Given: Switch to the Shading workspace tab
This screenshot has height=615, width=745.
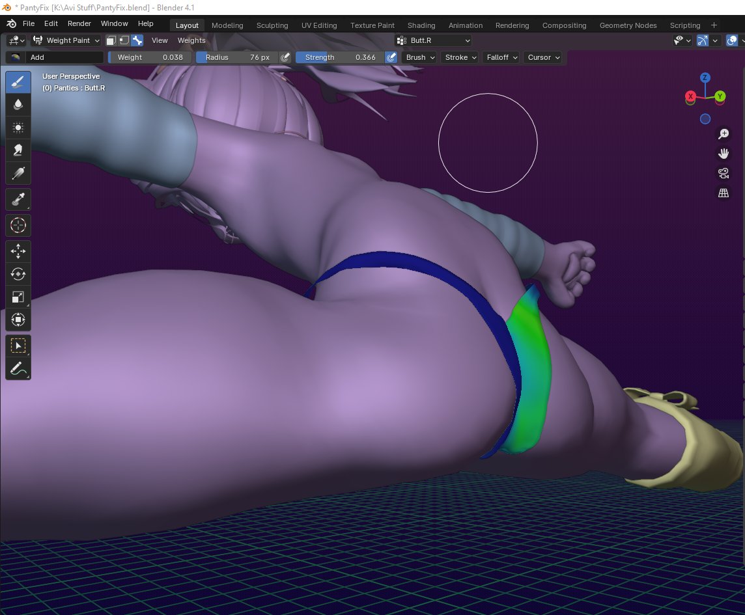Looking at the screenshot, I should coord(421,25).
